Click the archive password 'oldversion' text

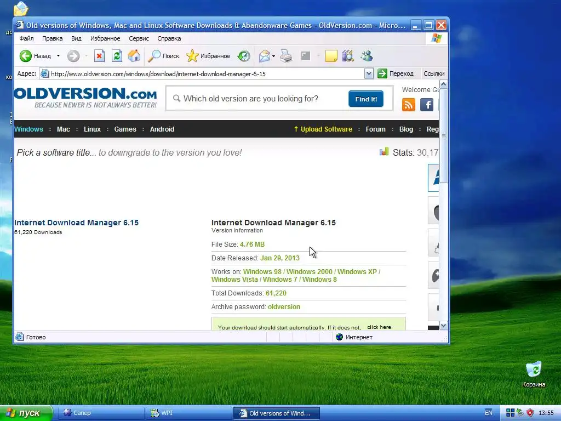coord(284,307)
